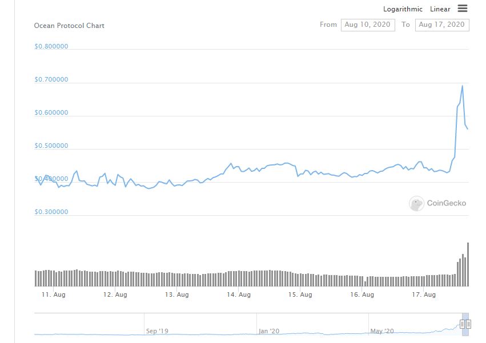Image resolution: width=486 pixels, height=343 pixels.
Task: Click the $0.500000 price axis label
Action: pos(51,146)
